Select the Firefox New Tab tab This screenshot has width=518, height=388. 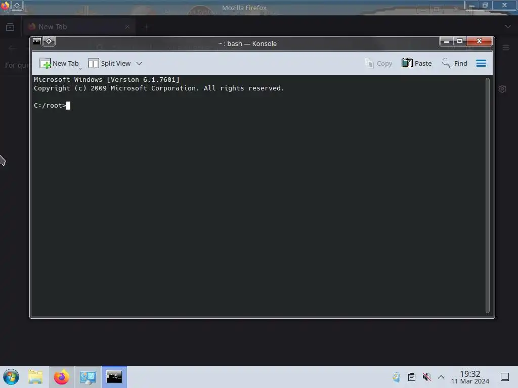79,27
